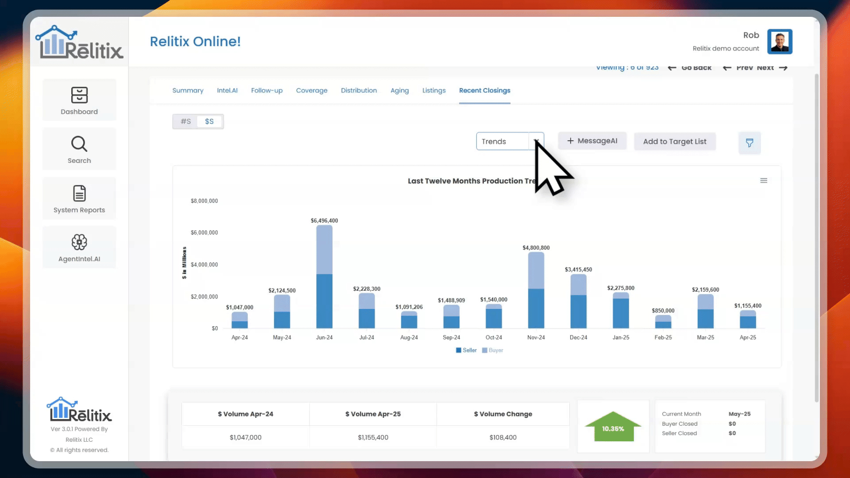This screenshot has width=850, height=478.
Task: Click the green 10.35% up arrow indicator
Action: point(613,426)
